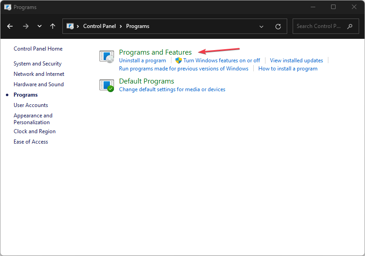
Task: Click the shield icon beside Windows features
Action: (x=179, y=61)
